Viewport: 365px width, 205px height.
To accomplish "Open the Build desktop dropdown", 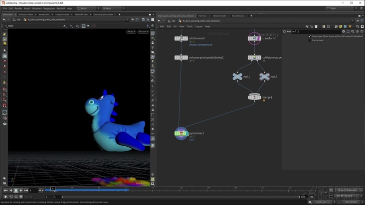I will (x=88, y=8).
